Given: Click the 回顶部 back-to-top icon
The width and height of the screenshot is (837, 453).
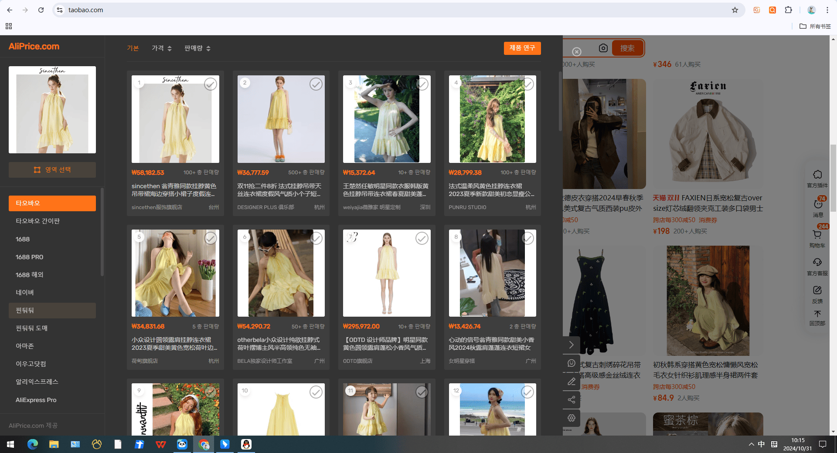Looking at the screenshot, I should pyautogui.click(x=817, y=318).
